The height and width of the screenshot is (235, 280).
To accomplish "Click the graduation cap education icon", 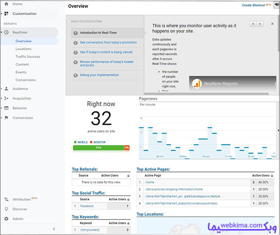I will click(x=277, y=5).
